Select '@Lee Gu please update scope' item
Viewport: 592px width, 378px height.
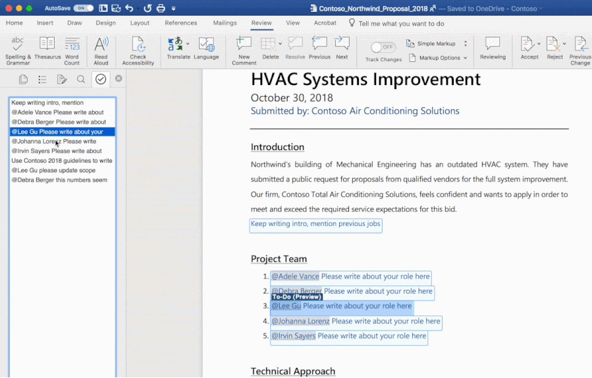point(63,171)
